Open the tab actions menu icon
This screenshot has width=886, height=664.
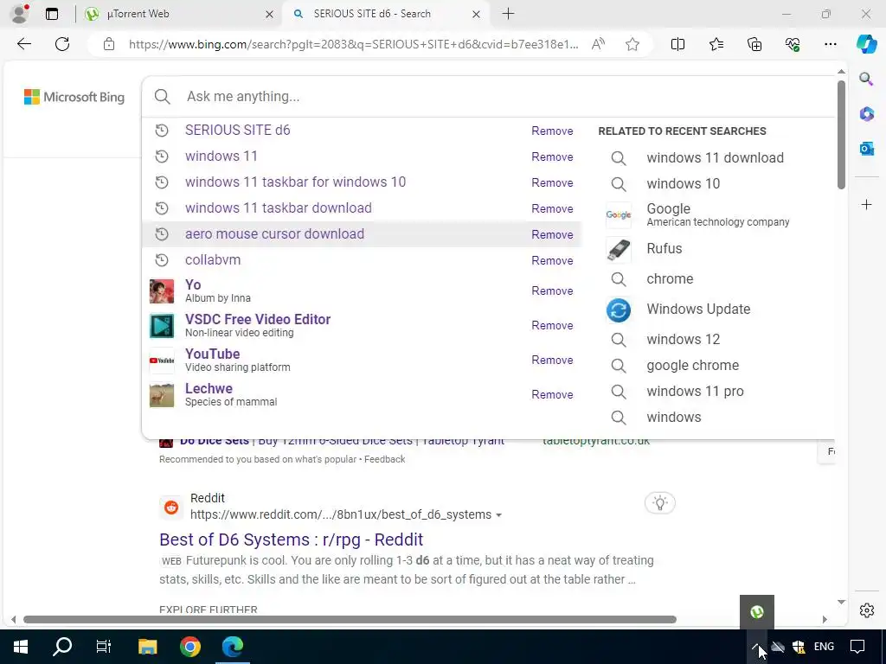[52, 14]
